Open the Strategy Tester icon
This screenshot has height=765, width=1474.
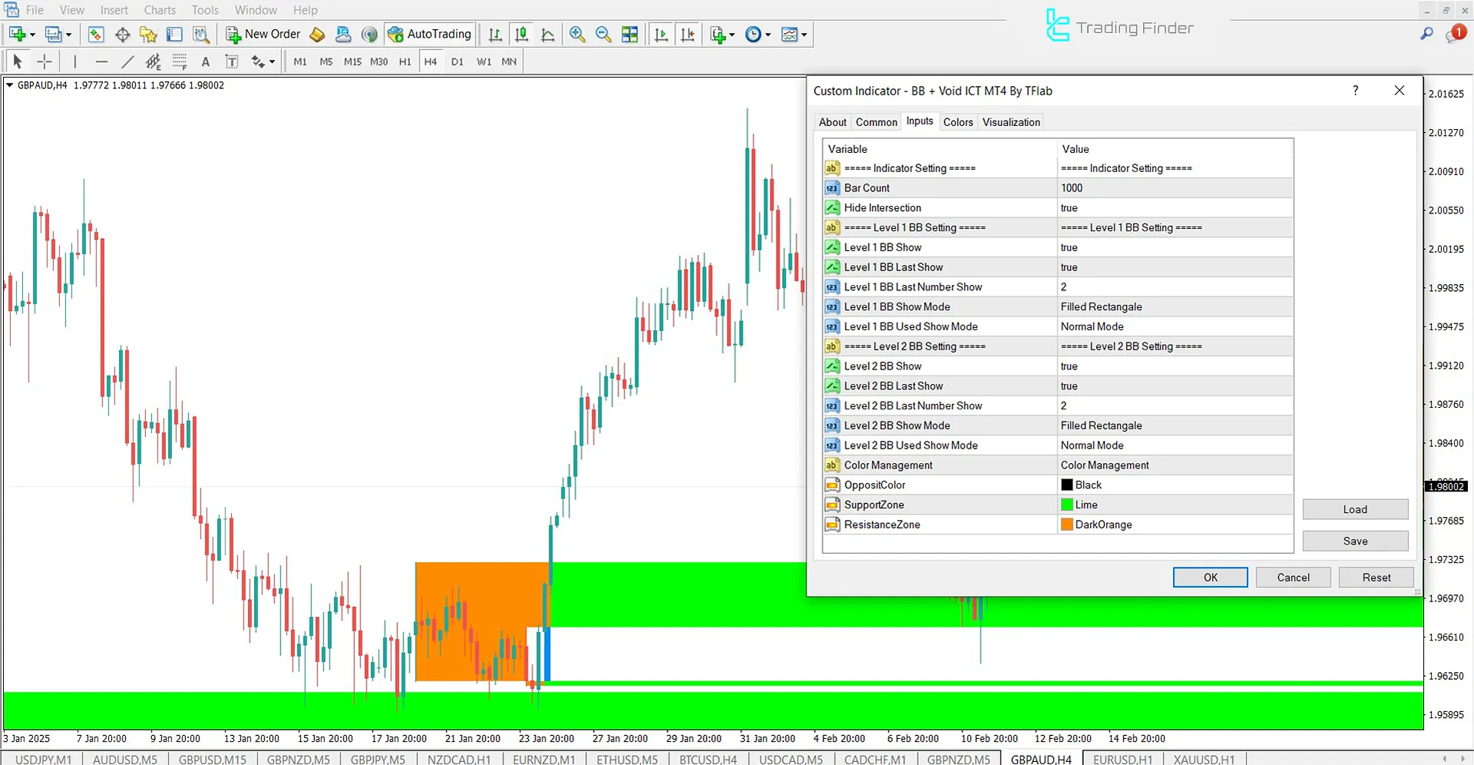201,34
